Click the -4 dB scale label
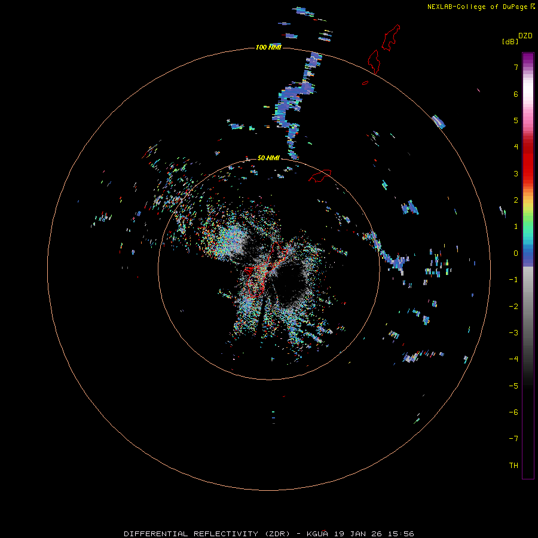The height and width of the screenshot is (538, 538). (x=513, y=359)
